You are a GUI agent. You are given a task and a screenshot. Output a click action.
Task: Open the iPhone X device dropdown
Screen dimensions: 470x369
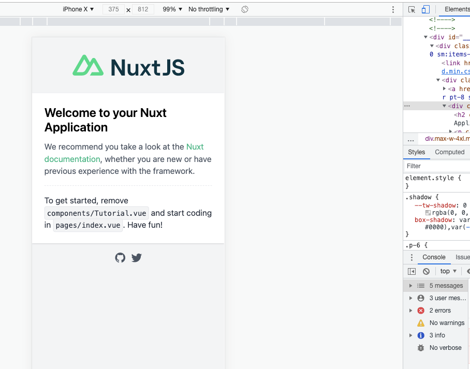point(78,9)
